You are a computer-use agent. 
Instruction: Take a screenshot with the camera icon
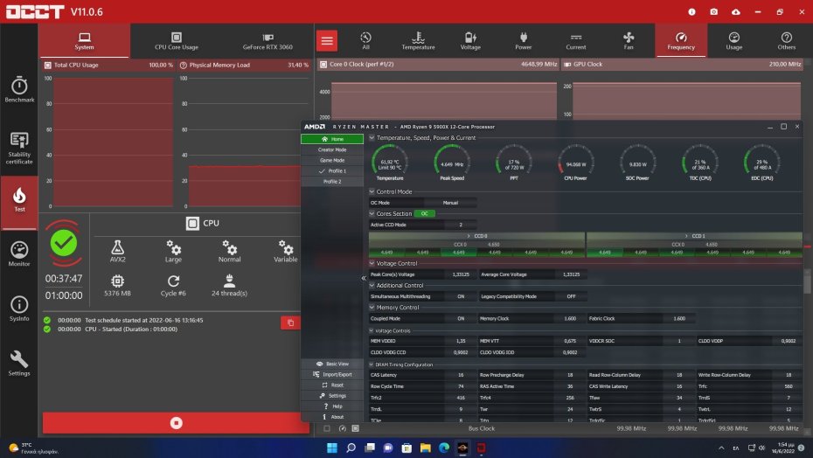click(x=714, y=11)
